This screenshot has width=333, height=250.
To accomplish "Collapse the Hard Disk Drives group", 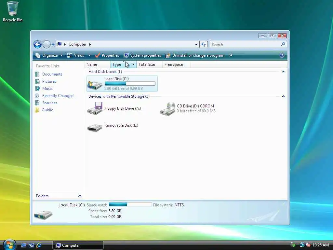I will (283, 72).
